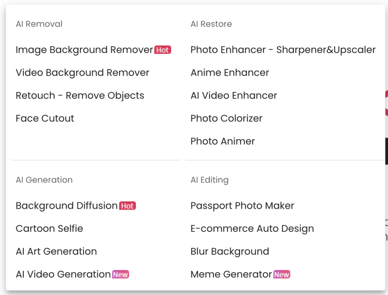388x295 pixels.
Task: Select Passport Photo Maker
Action: coord(242,206)
